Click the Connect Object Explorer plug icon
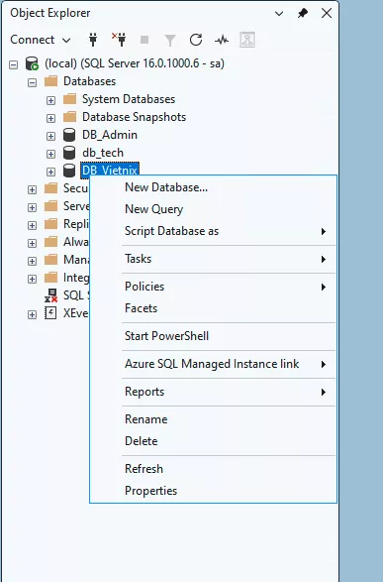The width and height of the screenshot is (383, 582). point(93,40)
